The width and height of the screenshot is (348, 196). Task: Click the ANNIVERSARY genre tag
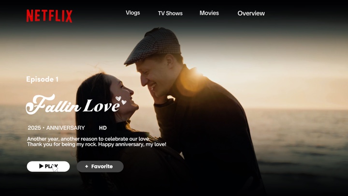tap(66, 128)
